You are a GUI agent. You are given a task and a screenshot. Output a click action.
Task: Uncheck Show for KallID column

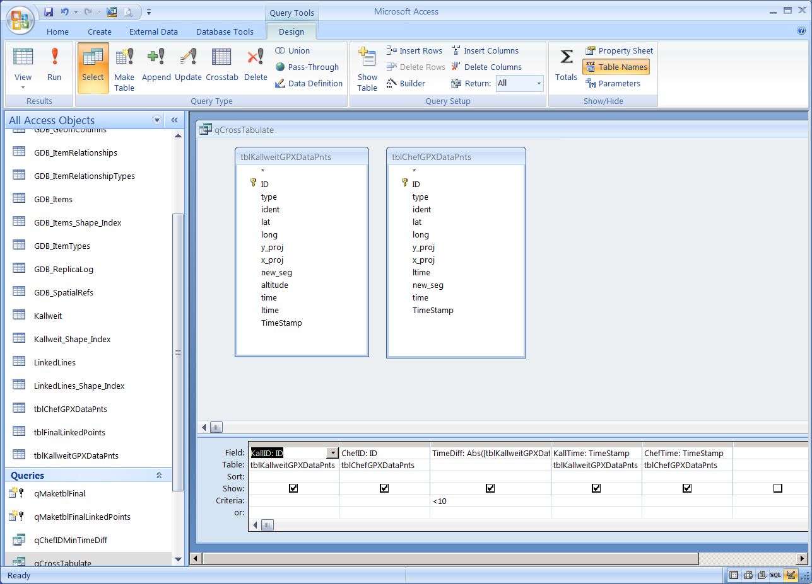(293, 488)
